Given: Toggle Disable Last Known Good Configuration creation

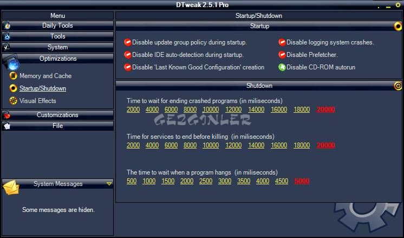Looking at the screenshot, I should pos(128,67).
